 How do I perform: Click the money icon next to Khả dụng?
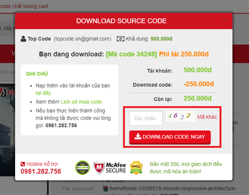pyautogui.click(x=121, y=39)
